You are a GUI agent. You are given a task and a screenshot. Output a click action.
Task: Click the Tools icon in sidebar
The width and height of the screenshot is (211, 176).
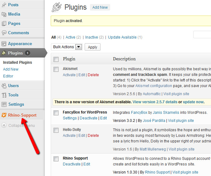pos(4,95)
